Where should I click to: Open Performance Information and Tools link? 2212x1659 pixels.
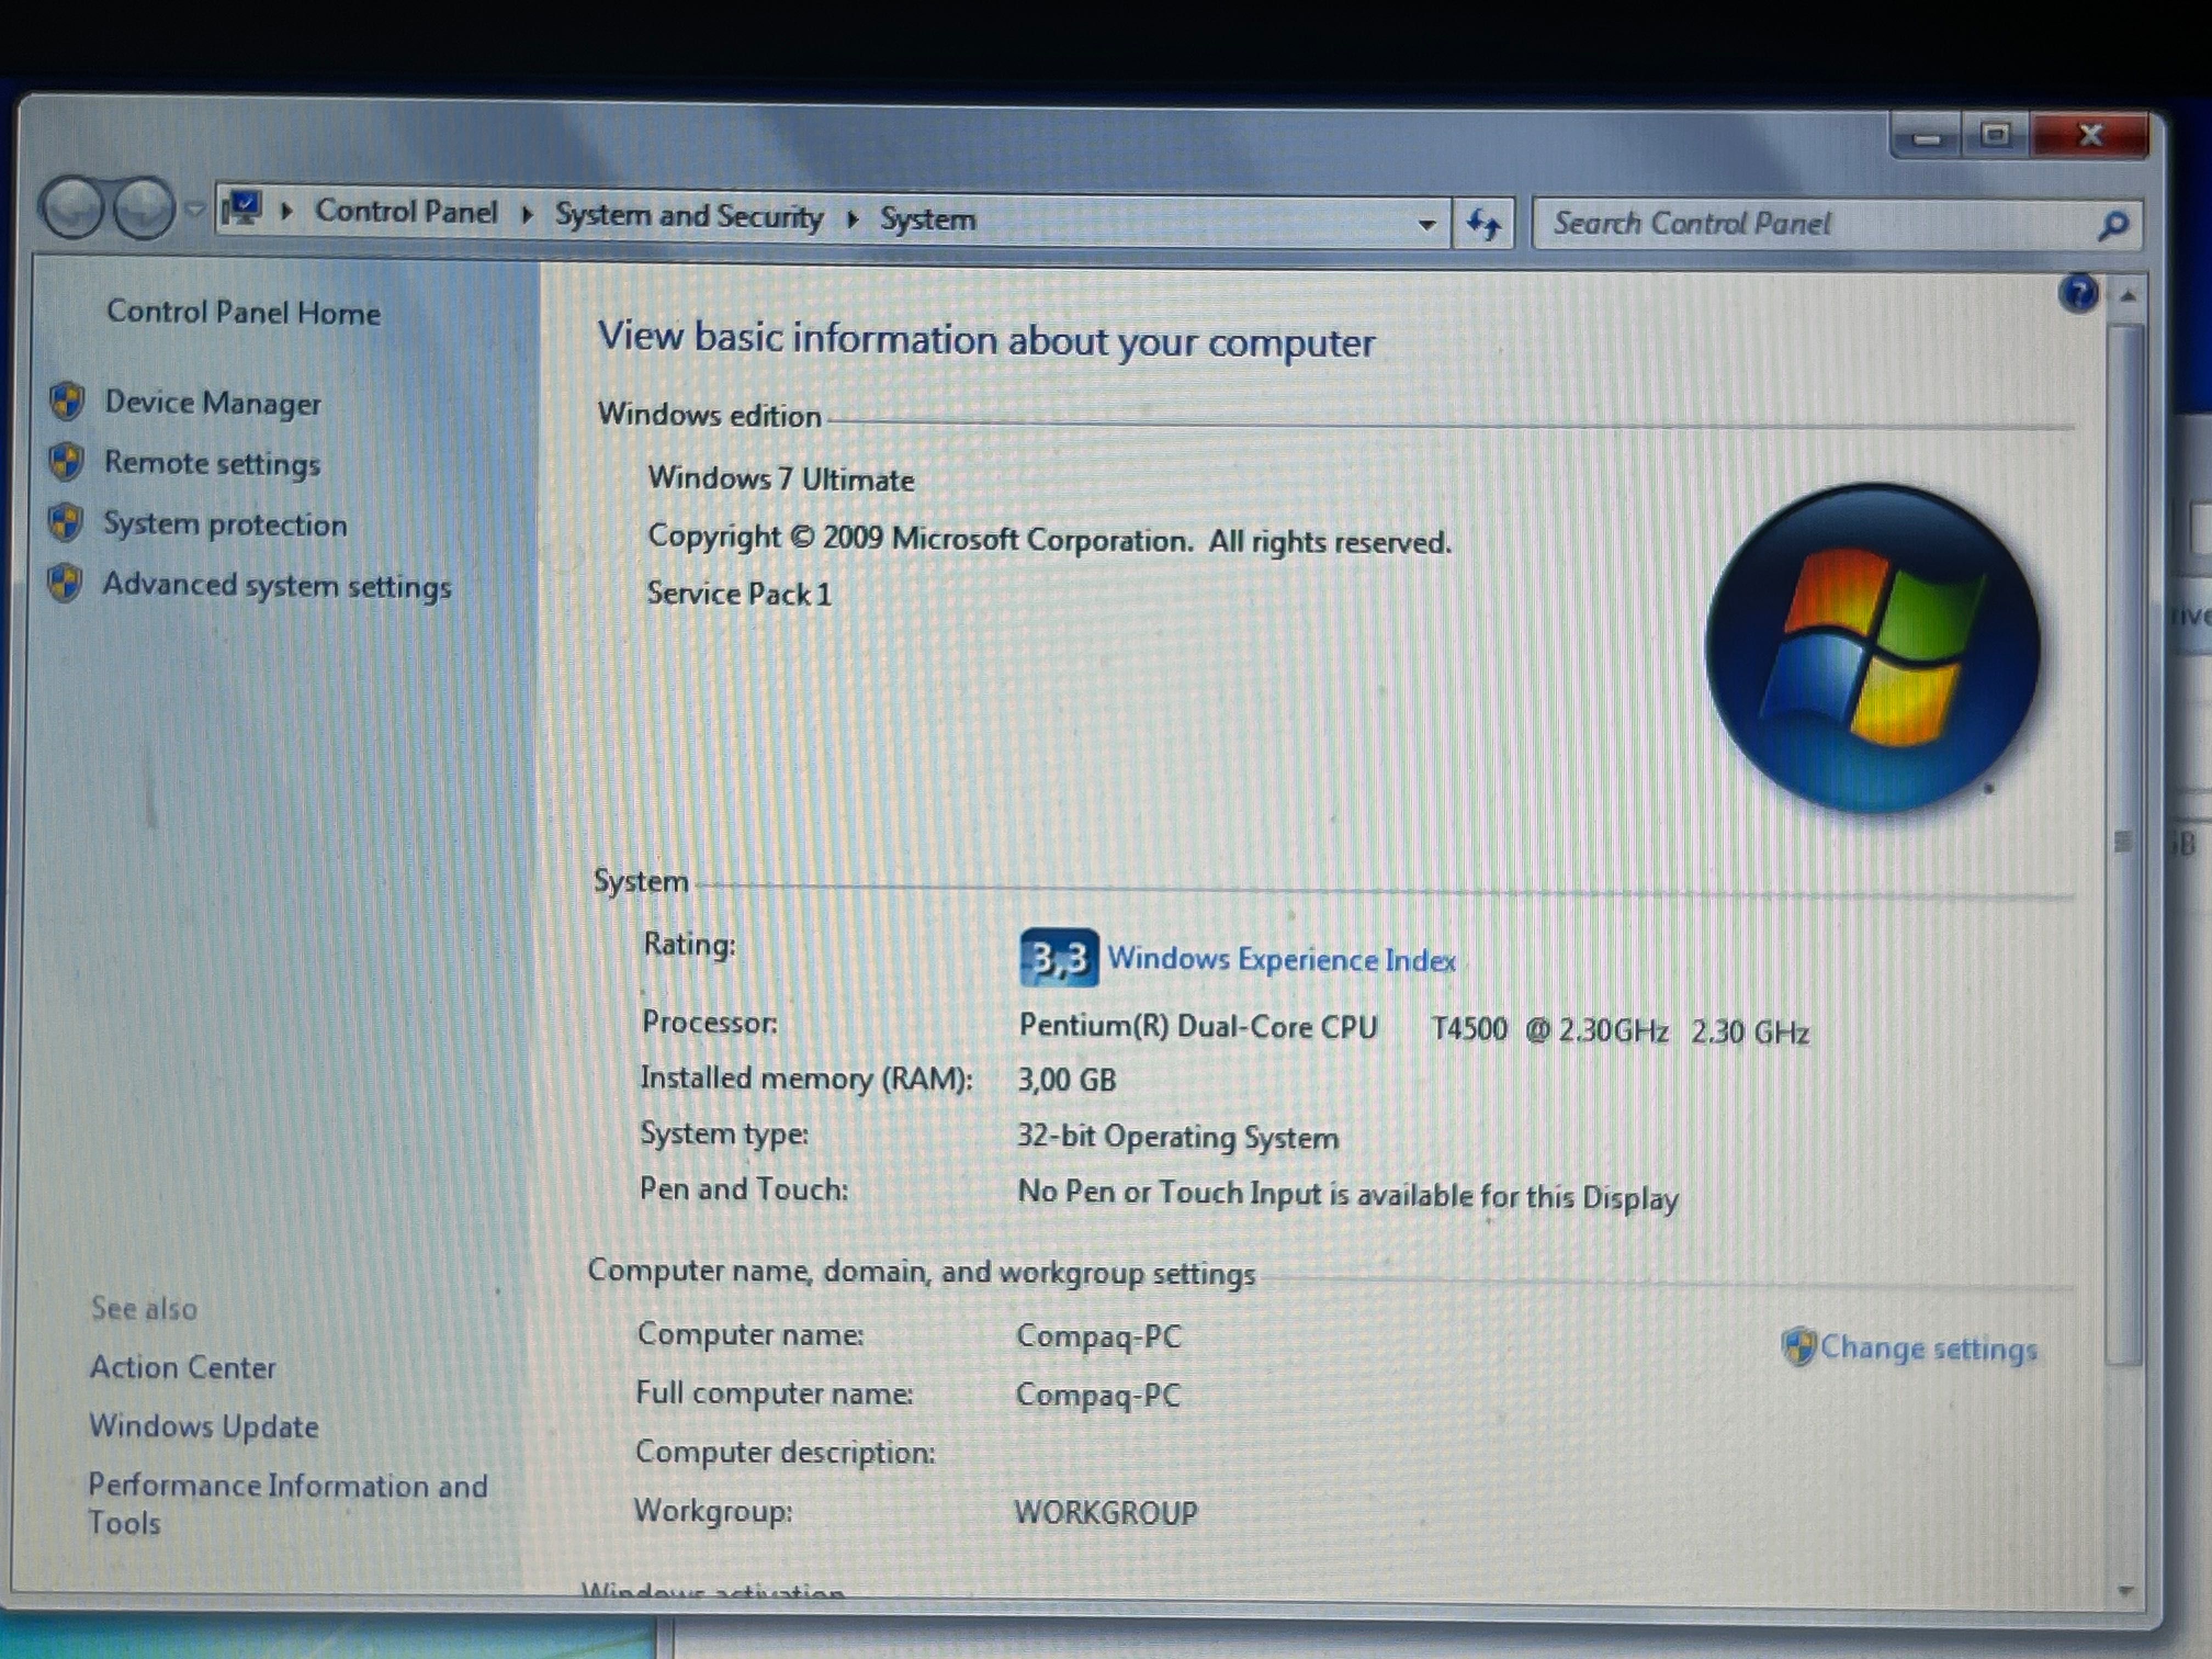(287, 1504)
